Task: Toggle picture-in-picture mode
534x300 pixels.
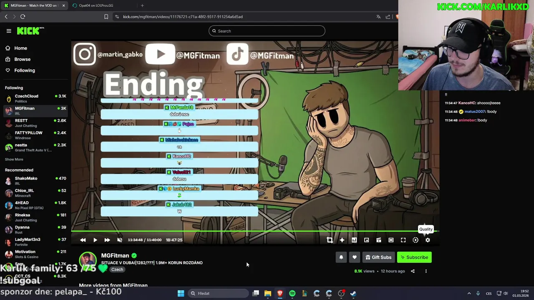Action: pos(366,240)
